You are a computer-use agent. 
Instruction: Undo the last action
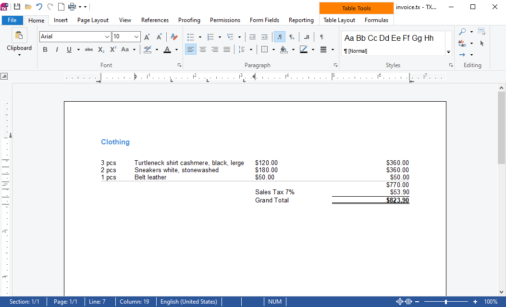tap(39, 6)
